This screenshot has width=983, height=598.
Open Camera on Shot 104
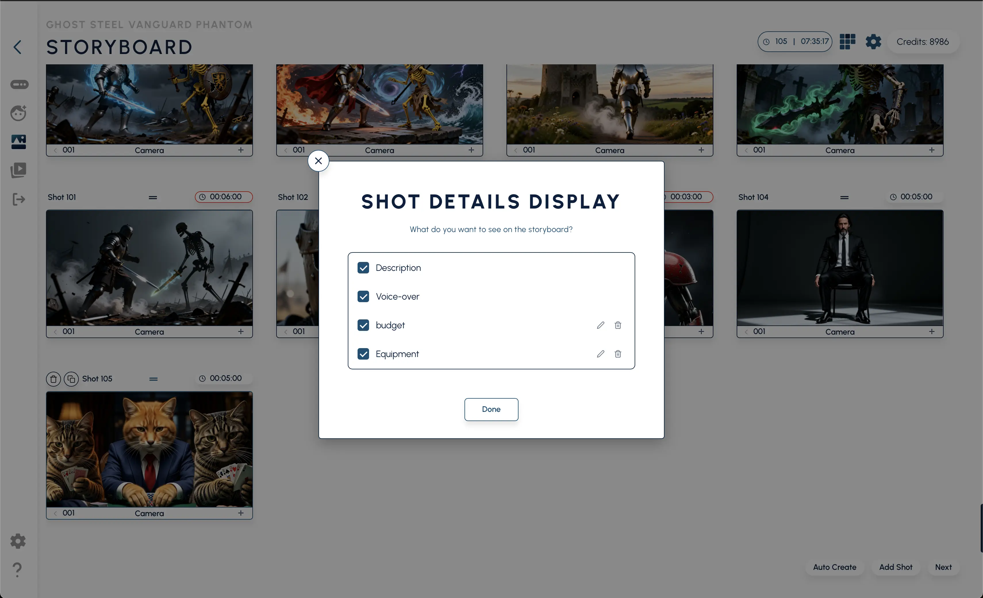click(840, 332)
